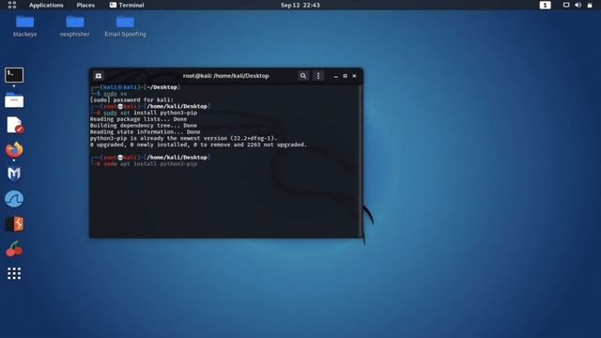Minimize the terminal window

pos(336,76)
